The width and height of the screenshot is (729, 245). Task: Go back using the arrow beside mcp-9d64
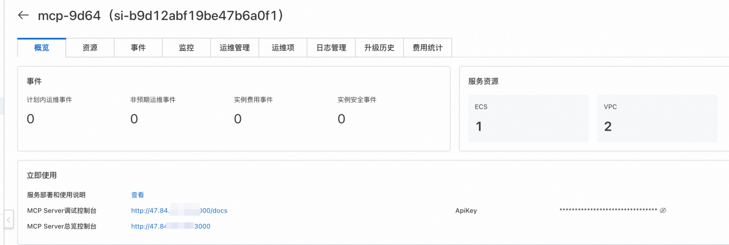[x=23, y=15]
